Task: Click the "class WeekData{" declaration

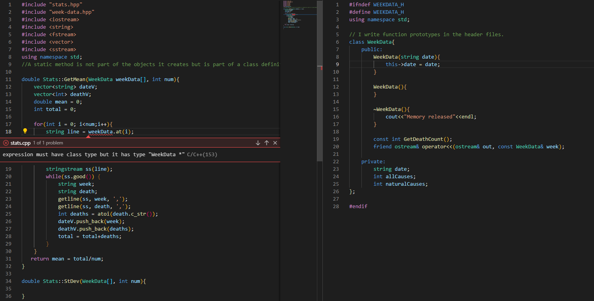Action: point(372,42)
